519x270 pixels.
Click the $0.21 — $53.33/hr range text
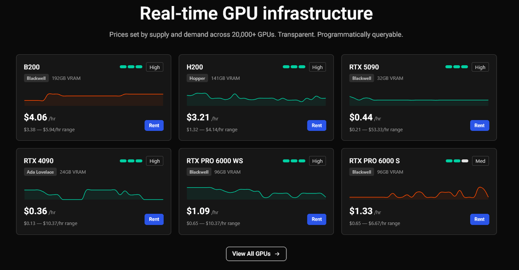376,130
